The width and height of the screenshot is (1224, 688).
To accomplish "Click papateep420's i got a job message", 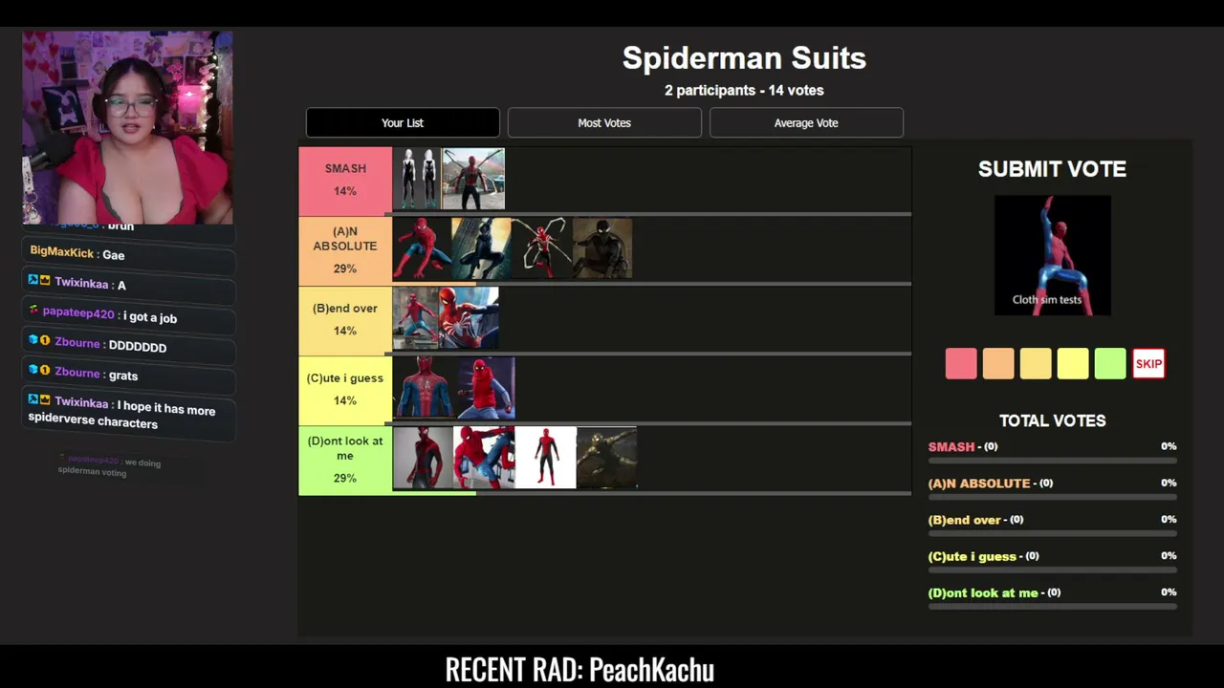I will (x=130, y=314).
